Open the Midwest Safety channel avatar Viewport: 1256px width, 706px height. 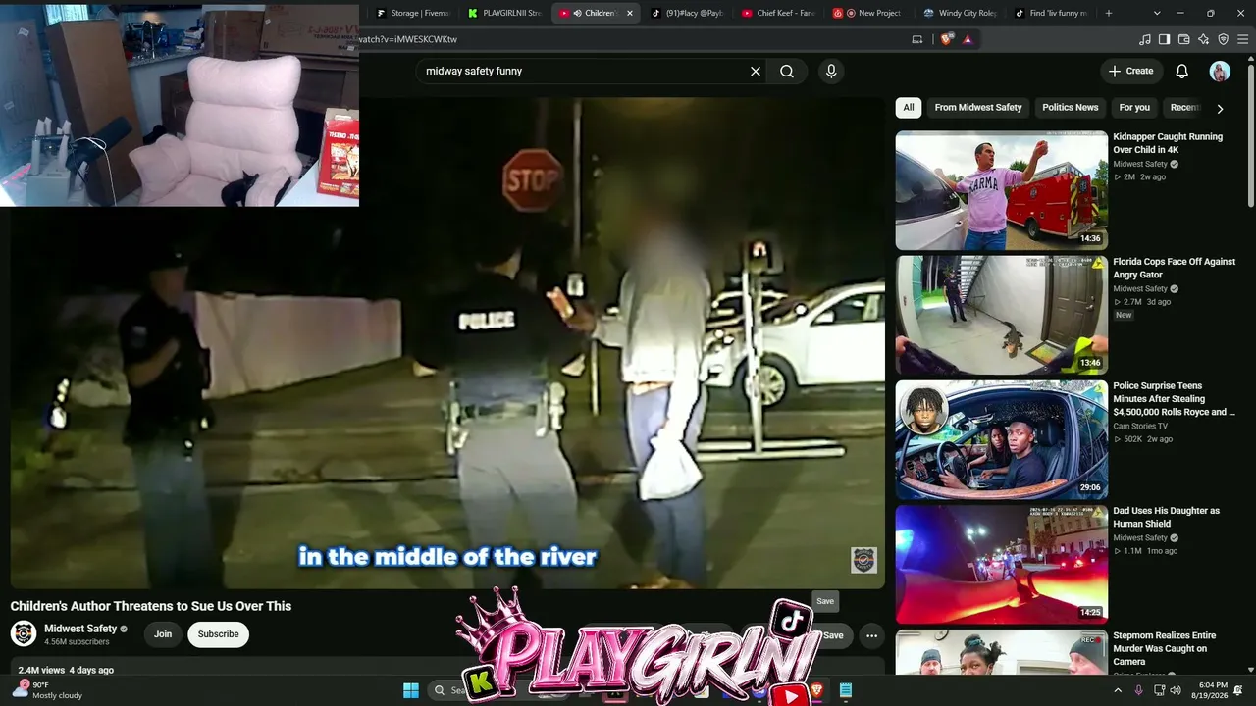point(24,633)
